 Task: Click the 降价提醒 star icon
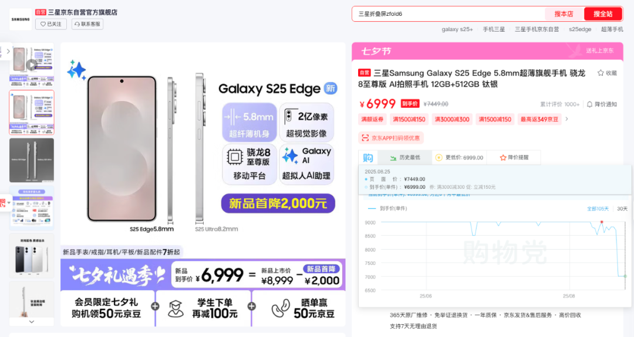coord(503,158)
